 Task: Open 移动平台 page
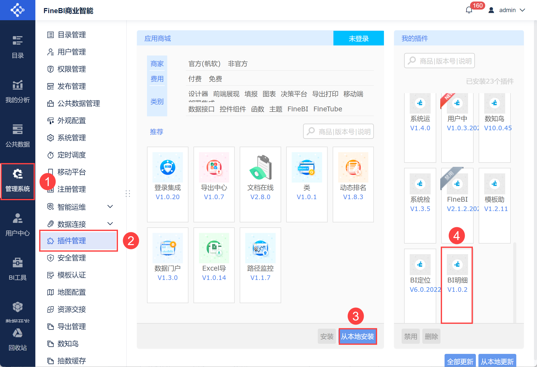(67, 172)
